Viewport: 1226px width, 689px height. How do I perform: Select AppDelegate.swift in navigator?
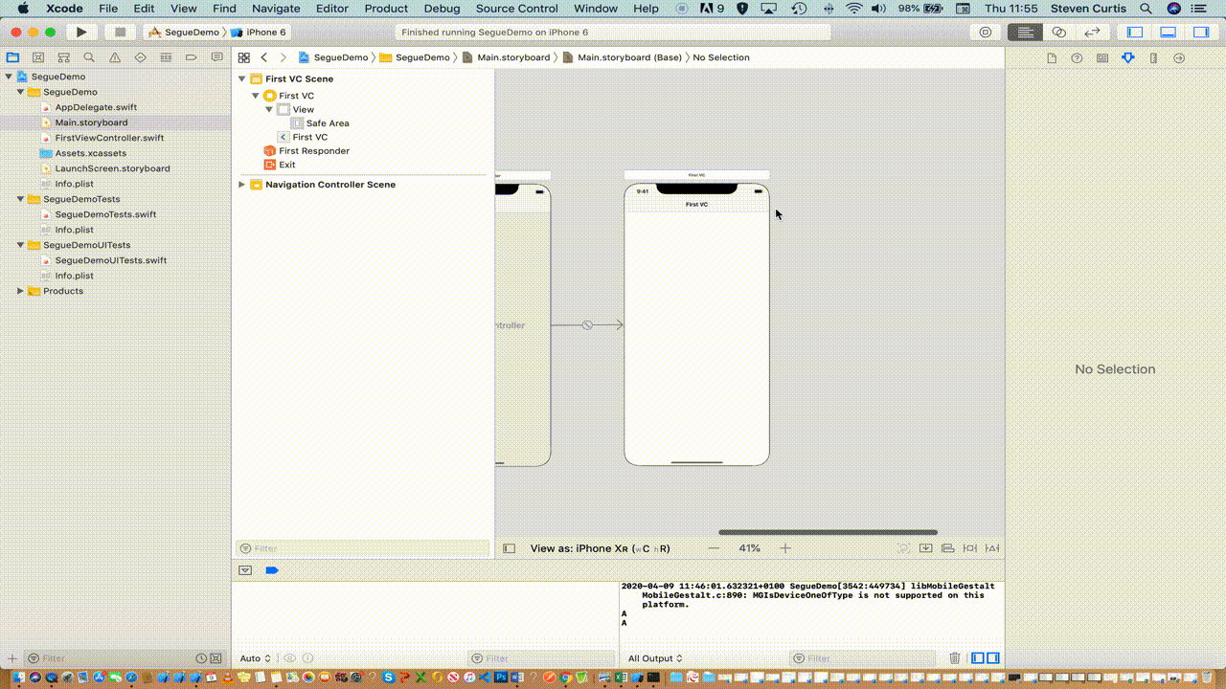[96, 107]
